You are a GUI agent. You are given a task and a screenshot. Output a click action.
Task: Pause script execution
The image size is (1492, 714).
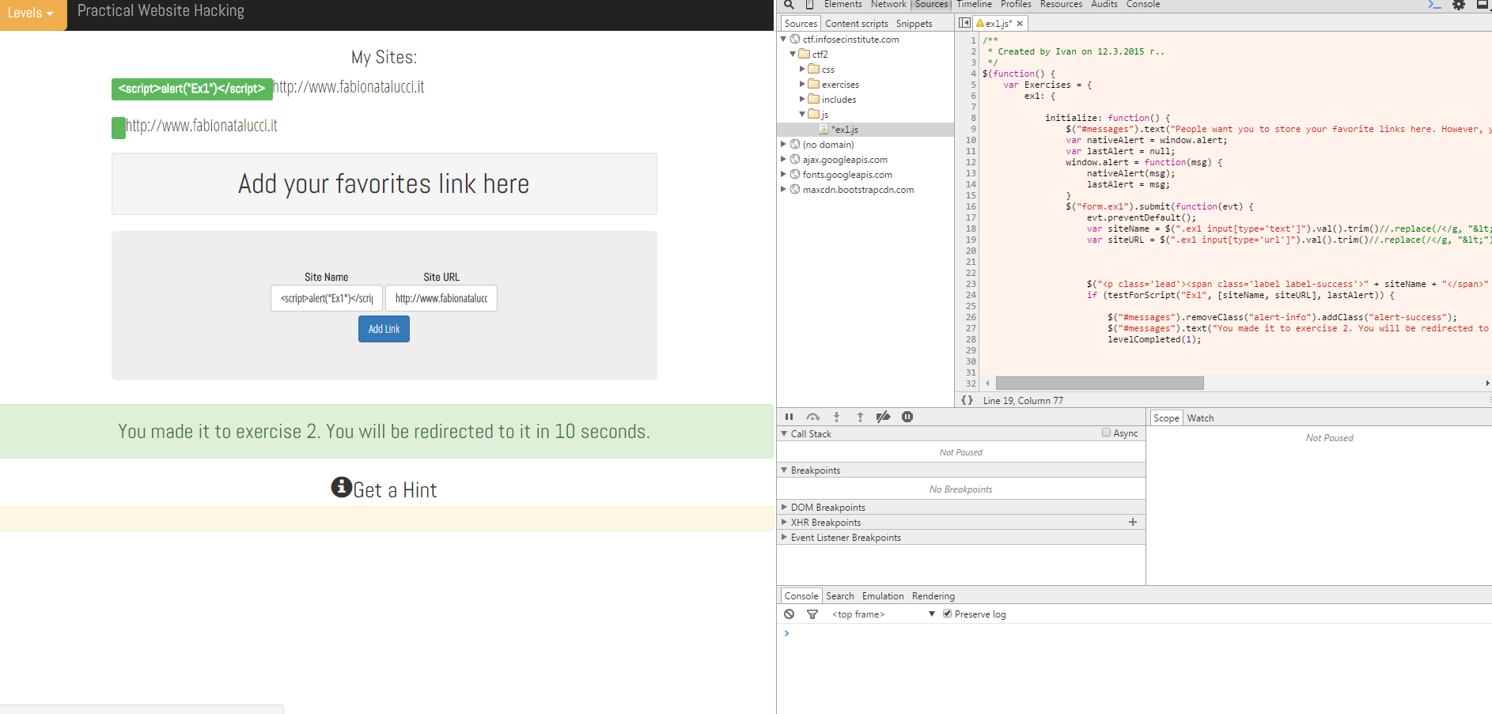(789, 417)
